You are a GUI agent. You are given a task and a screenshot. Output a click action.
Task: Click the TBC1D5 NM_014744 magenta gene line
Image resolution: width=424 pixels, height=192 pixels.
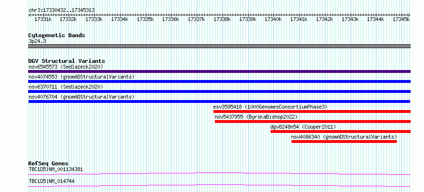pos(219,185)
